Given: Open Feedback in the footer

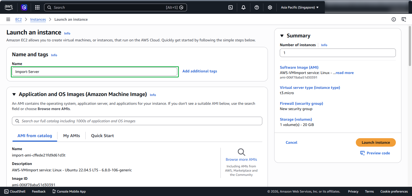Looking at the screenshot, I should pos(39,191).
